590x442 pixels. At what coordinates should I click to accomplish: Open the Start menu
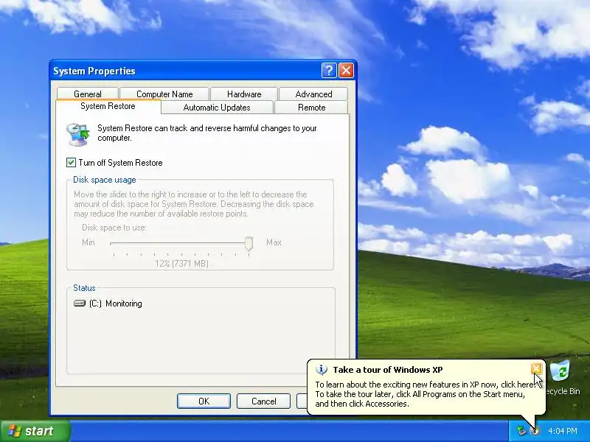[x=35, y=431]
